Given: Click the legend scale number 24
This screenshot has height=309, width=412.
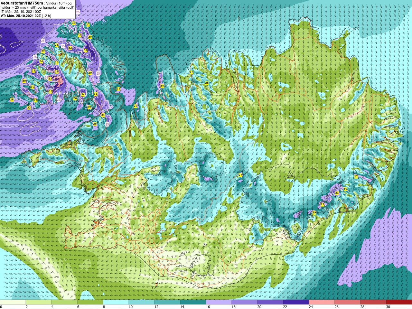Looking at the screenshot, I should pos(311,307).
